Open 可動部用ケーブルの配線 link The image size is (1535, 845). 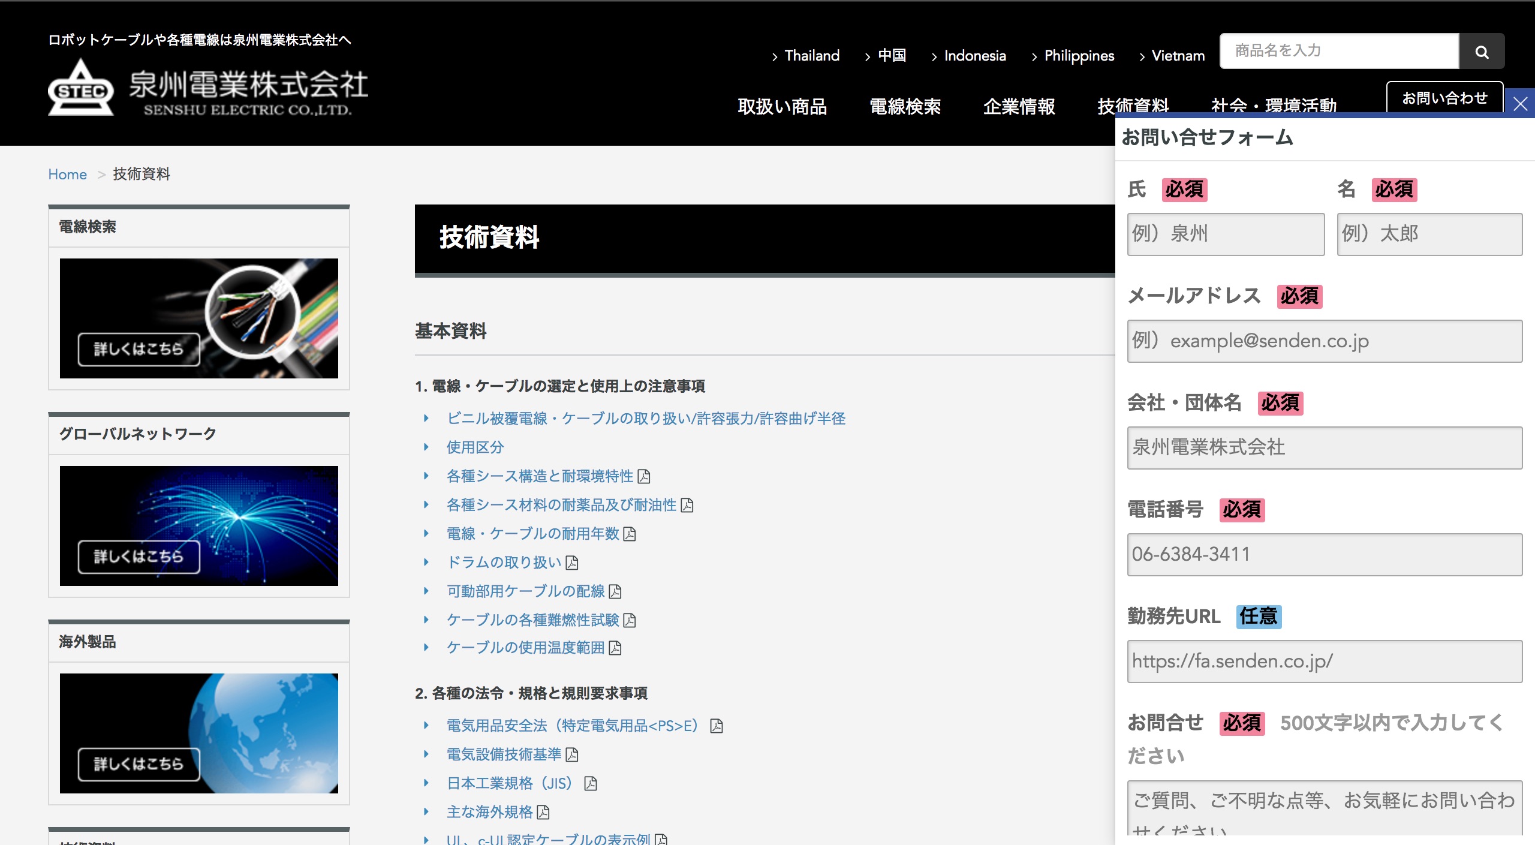(525, 591)
